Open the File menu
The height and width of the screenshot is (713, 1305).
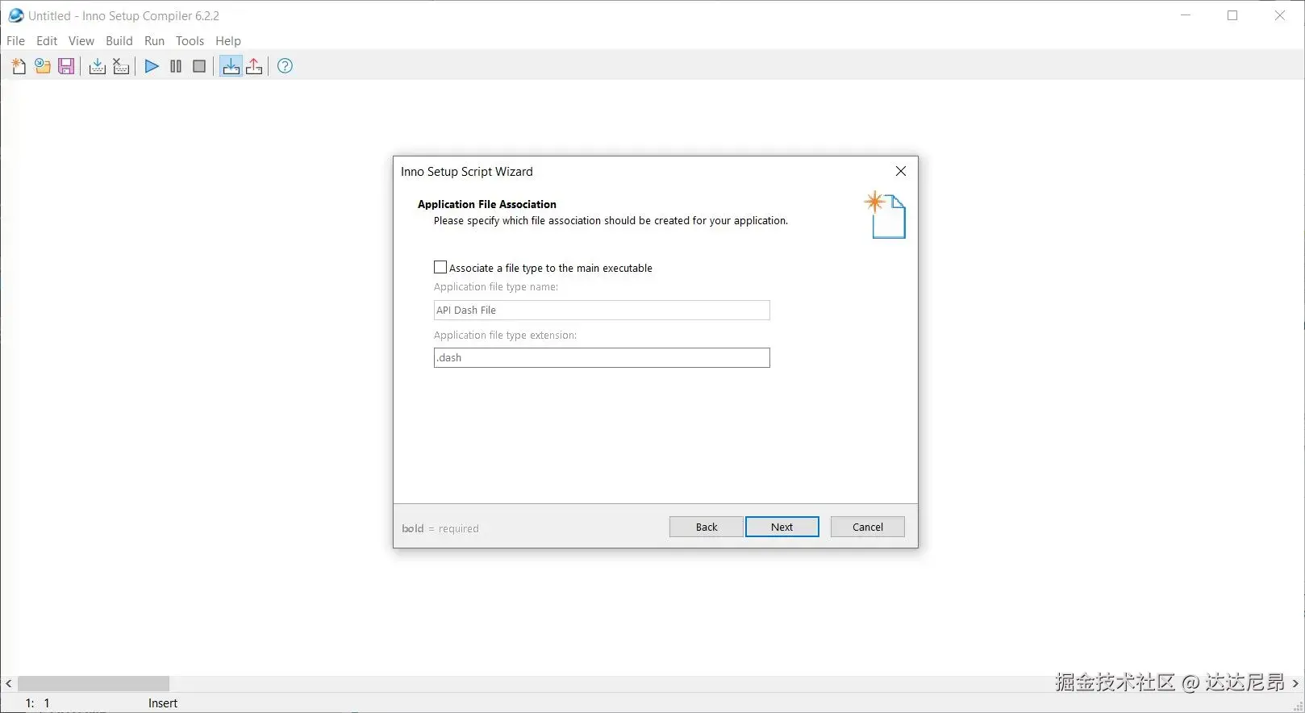tap(15, 40)
